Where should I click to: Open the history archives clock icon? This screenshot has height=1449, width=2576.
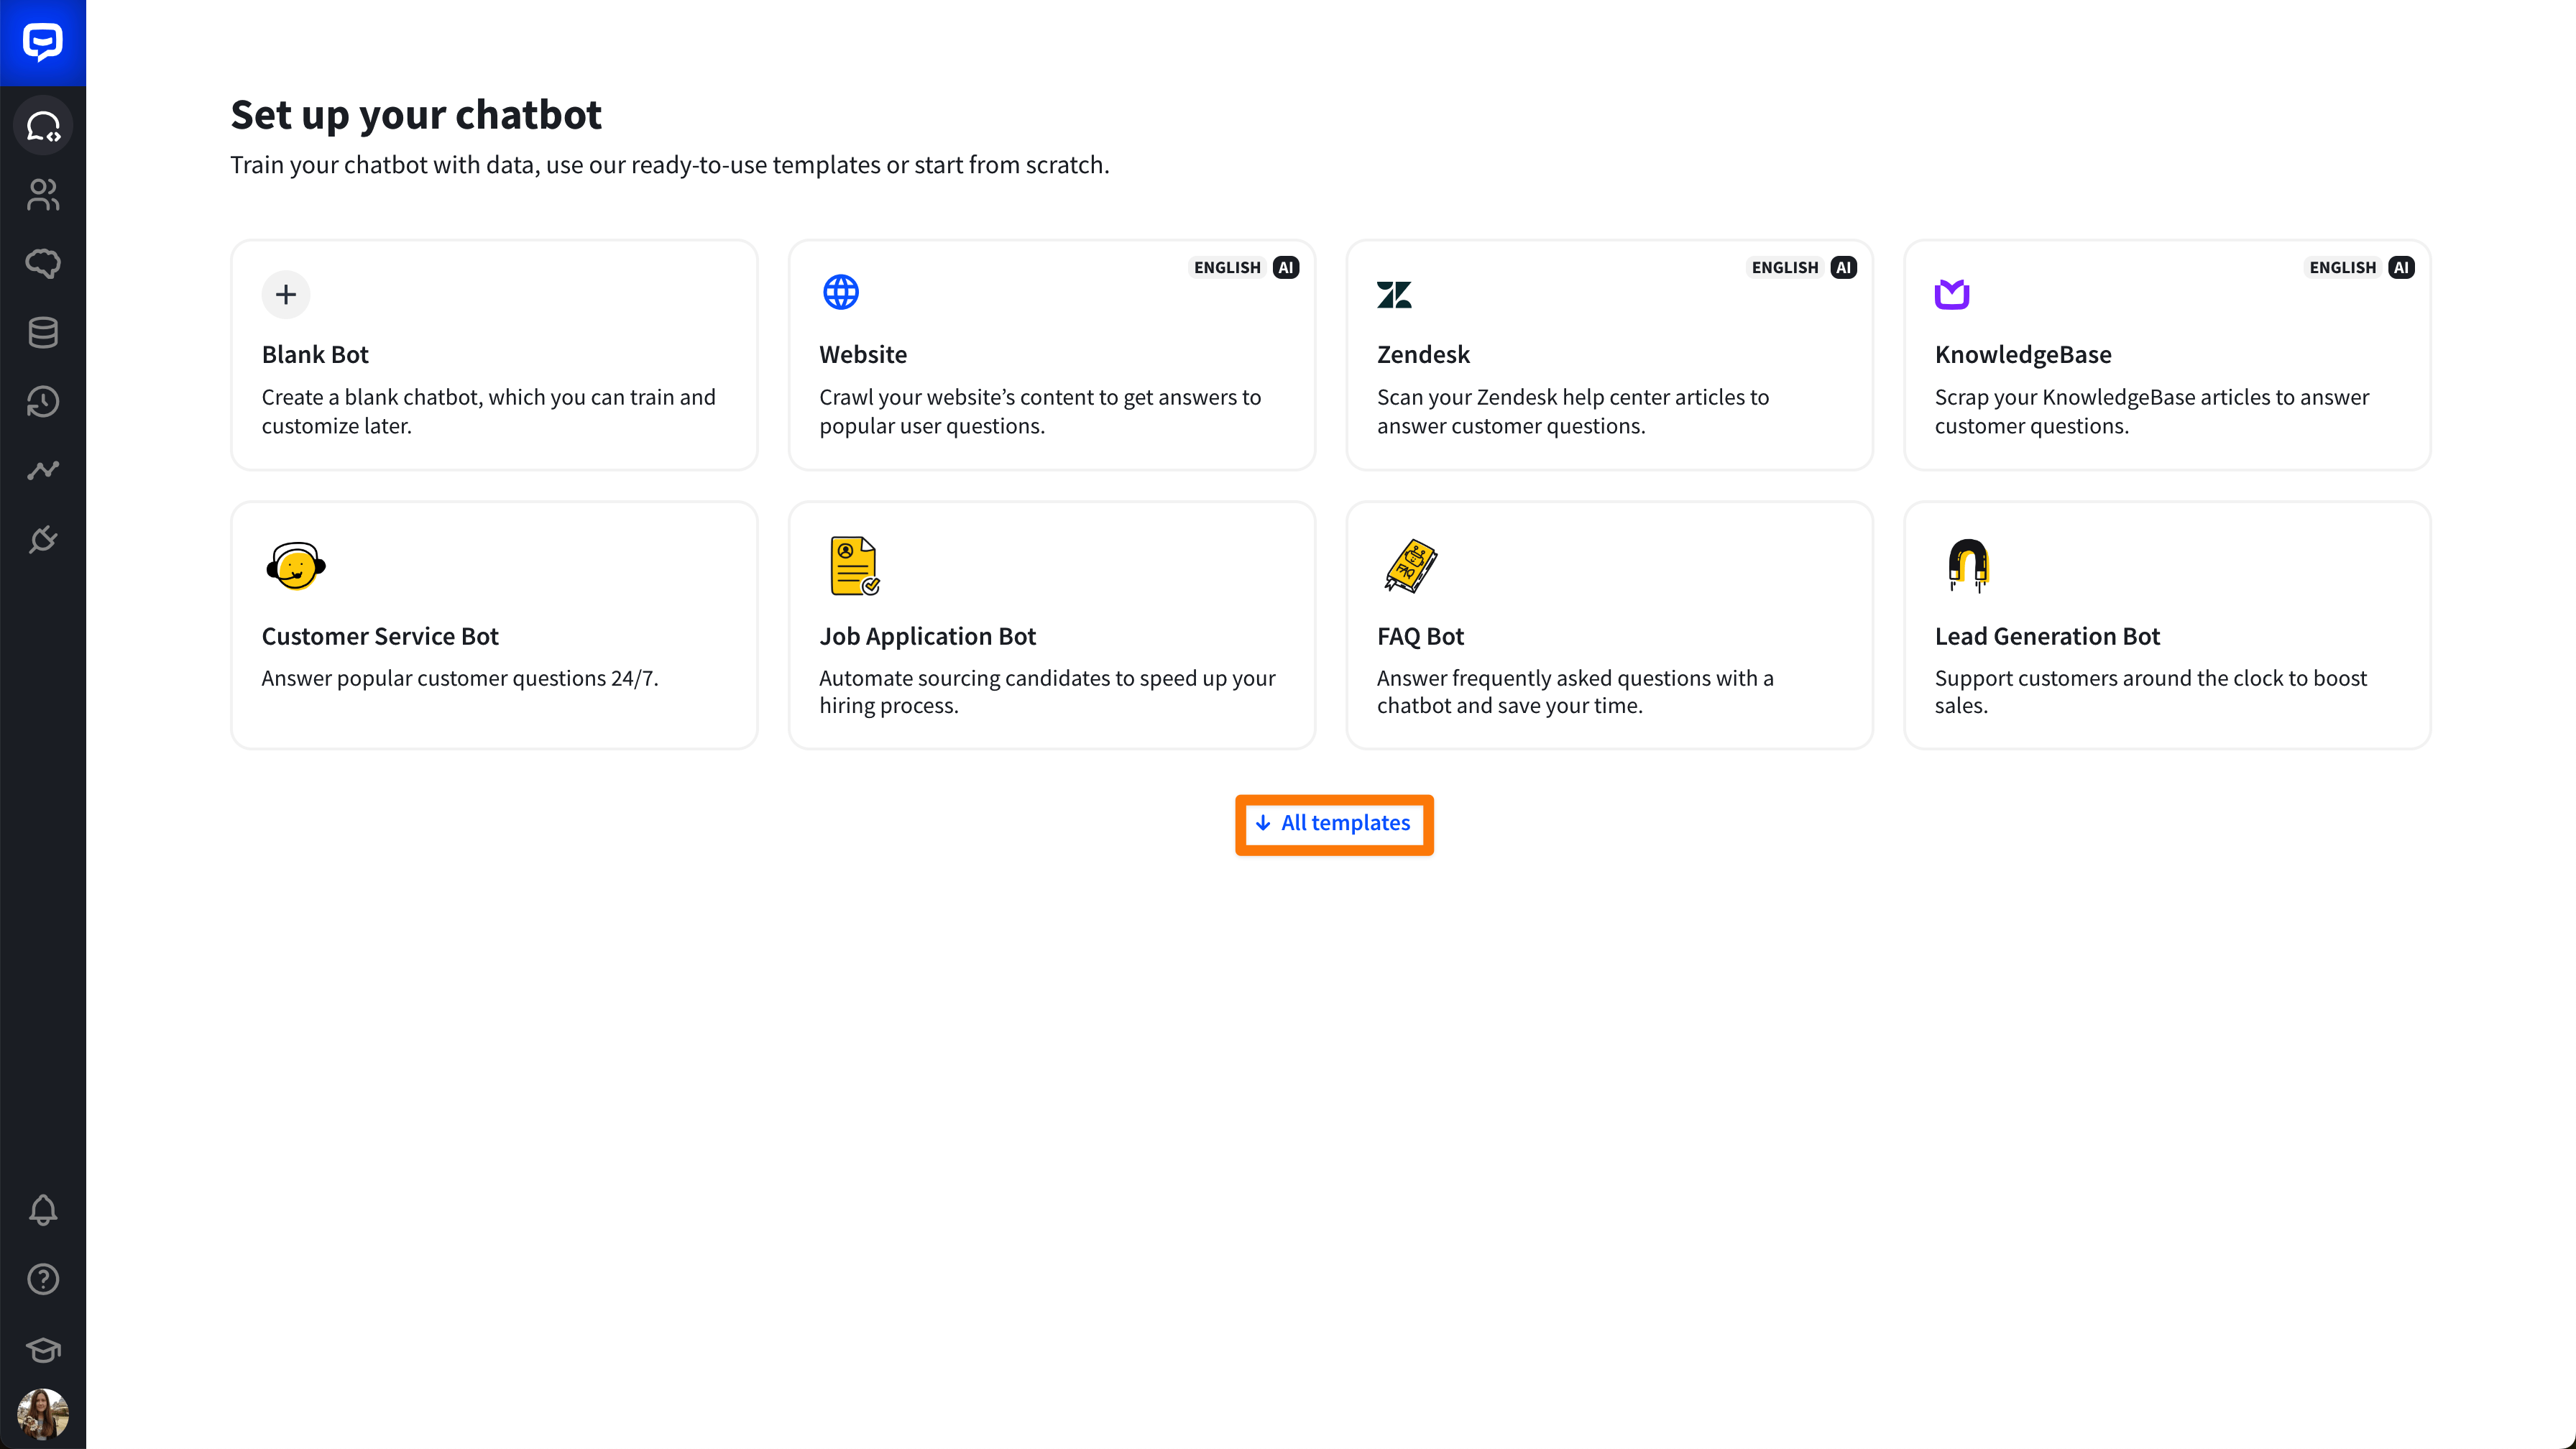43,402
